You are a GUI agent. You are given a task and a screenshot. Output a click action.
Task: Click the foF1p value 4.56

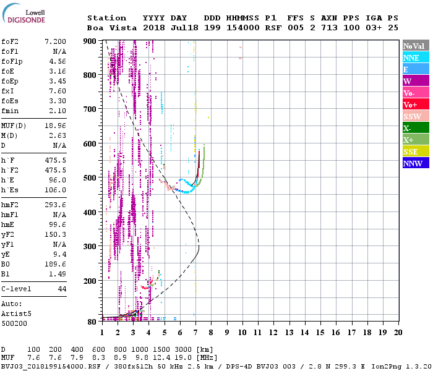point(58,61)
